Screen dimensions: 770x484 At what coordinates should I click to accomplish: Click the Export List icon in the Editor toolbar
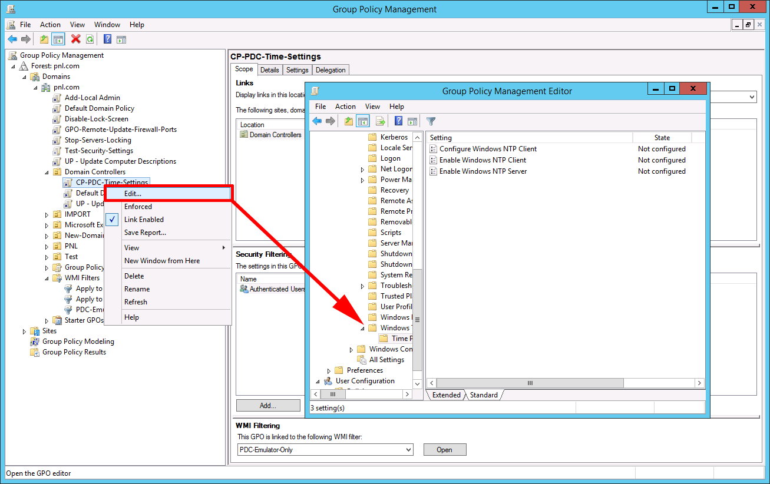click(379, 121)
